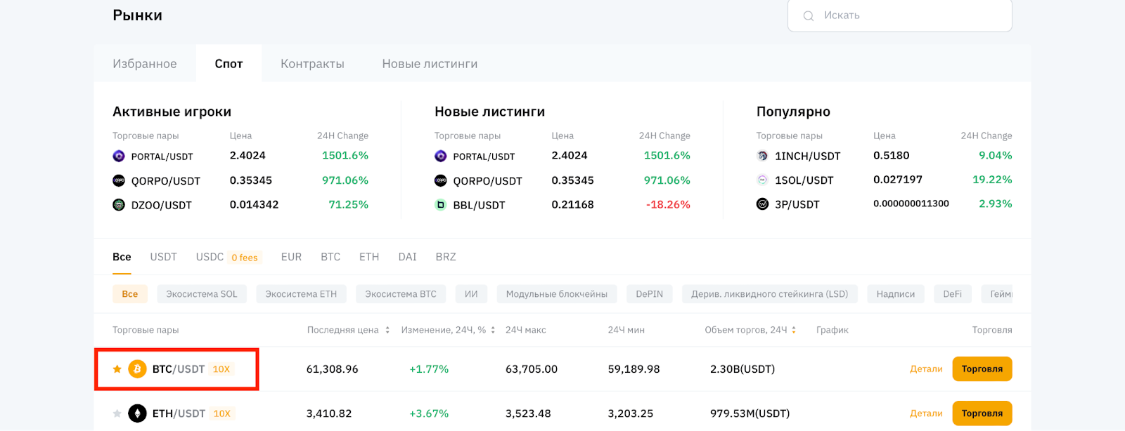Open the Избранное tab
This screenshot has height=431, width=1125.
[145, 63]
